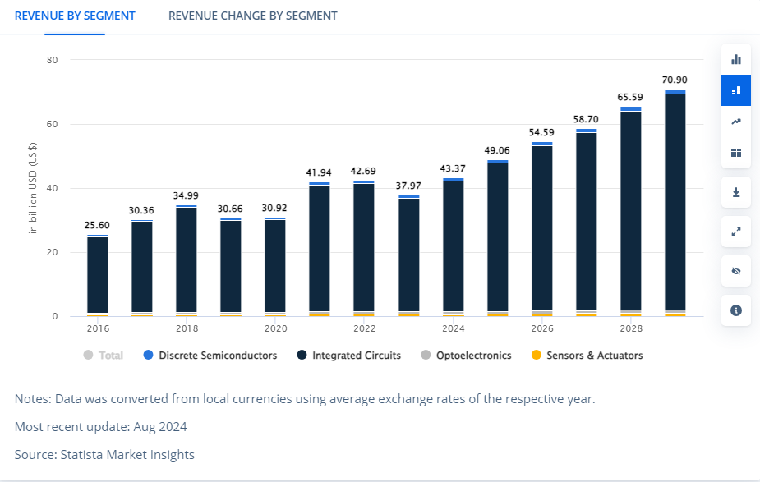Toggle Optoelectronics legend item
The width and height of the screenshot is (760, 482).
(x=467, y=355)
